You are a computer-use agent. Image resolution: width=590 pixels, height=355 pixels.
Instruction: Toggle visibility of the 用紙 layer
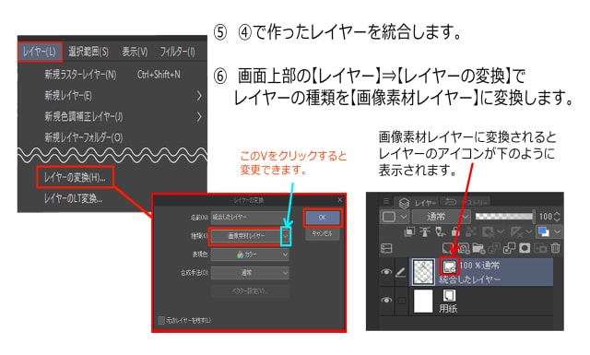(386, 301)
